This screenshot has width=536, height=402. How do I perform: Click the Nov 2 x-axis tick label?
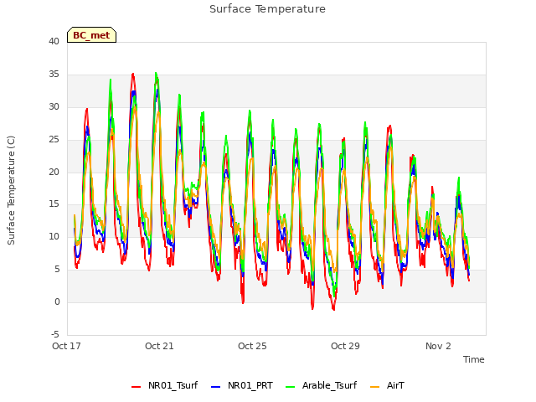pos(438,346)
